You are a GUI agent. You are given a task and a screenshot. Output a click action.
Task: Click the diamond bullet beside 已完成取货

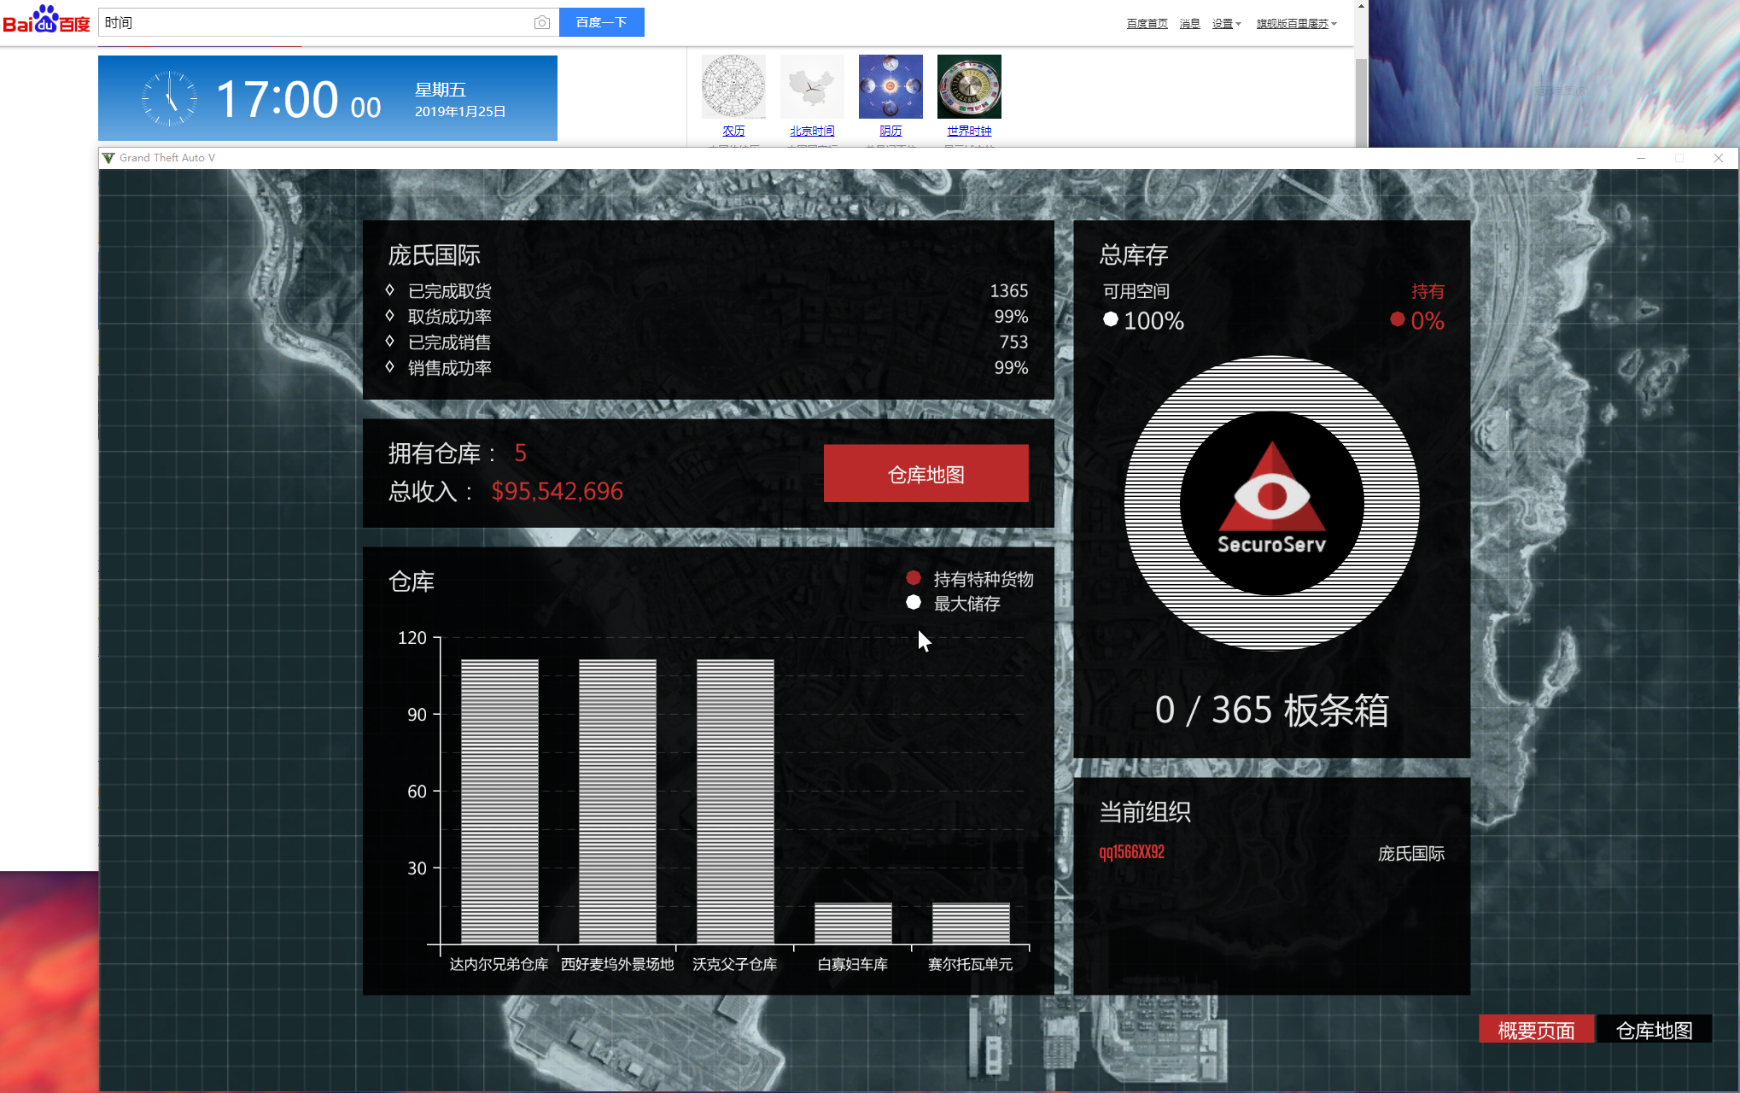click(x=389, y=290)
